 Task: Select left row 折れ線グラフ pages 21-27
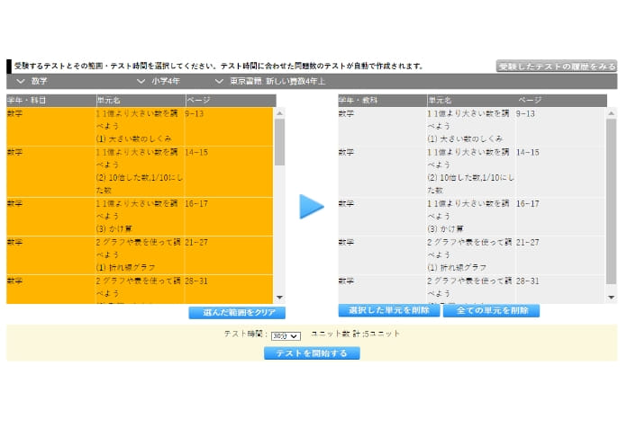coord(140,254)
